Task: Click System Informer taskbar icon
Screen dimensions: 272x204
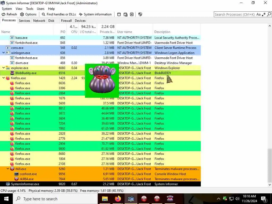Action: (131, 199)
